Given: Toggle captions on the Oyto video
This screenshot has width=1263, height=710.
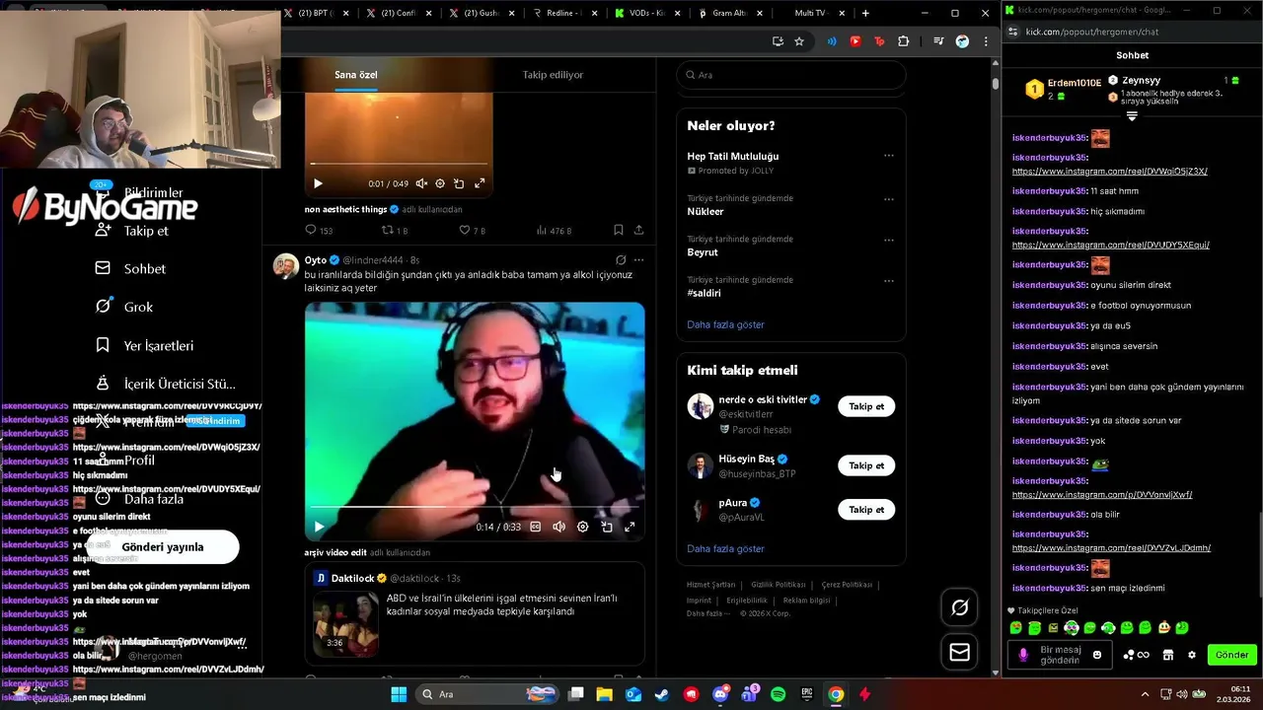Looking at the screenshot, I should tap(536, 527).
